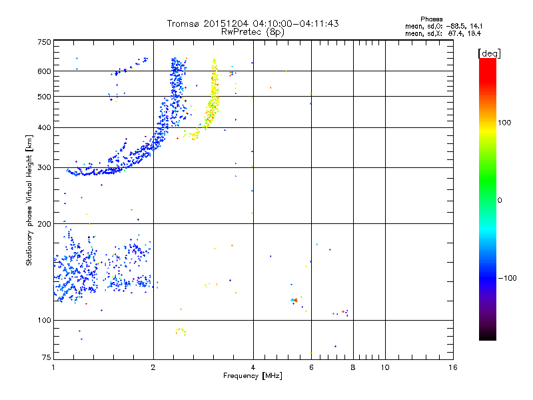Click the 'mean, sd,O: -88.5, 14.1' line
This screenshot has height=400, width=533.
click(x=444, y=26)
